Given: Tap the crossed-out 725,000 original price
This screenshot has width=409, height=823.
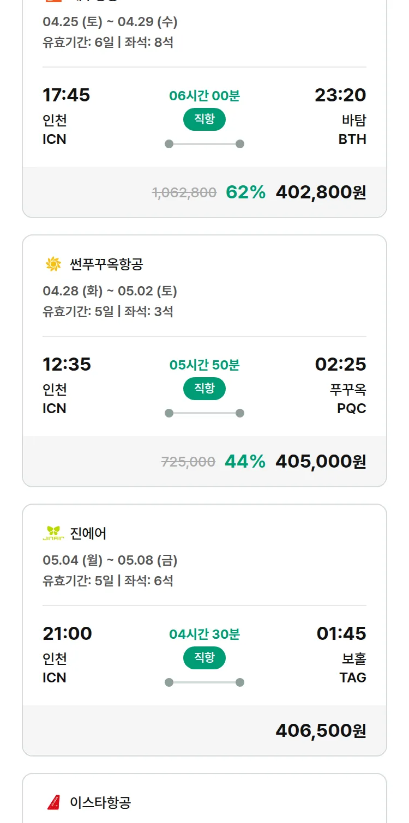Looking at the screenshot, I should click(188, 462).
